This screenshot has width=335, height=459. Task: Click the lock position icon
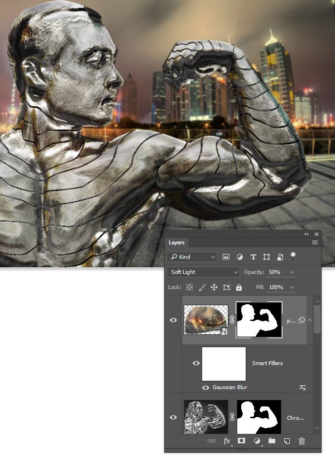pos(214,287)
